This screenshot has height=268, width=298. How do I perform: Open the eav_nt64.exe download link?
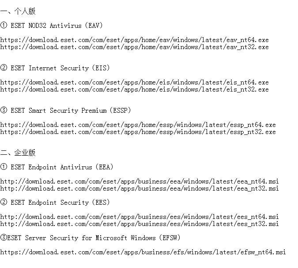pyautogui.click(x=134, y=40)
